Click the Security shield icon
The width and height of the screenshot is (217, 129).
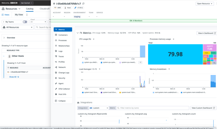(x=56, y=78)
